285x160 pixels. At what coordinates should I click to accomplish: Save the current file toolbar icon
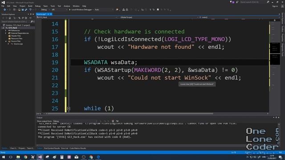pyautogui.click(x=23, y=10)
